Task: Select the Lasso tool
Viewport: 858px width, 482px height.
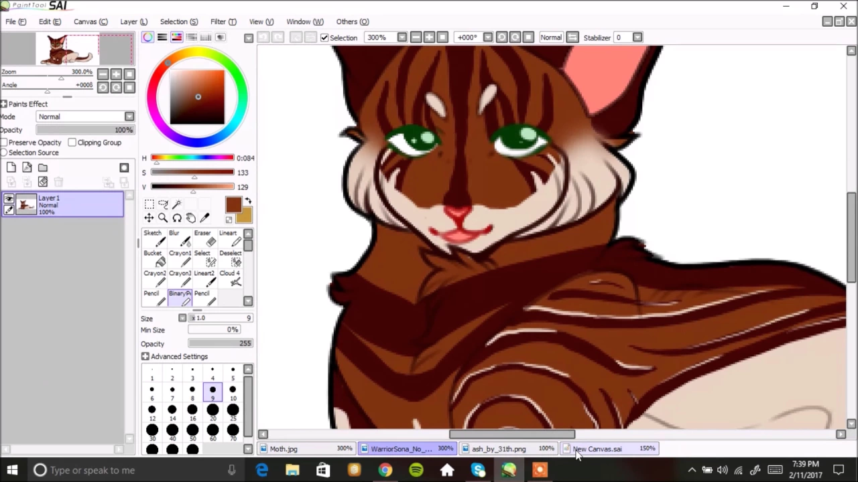Action: (x=163, y=204)
